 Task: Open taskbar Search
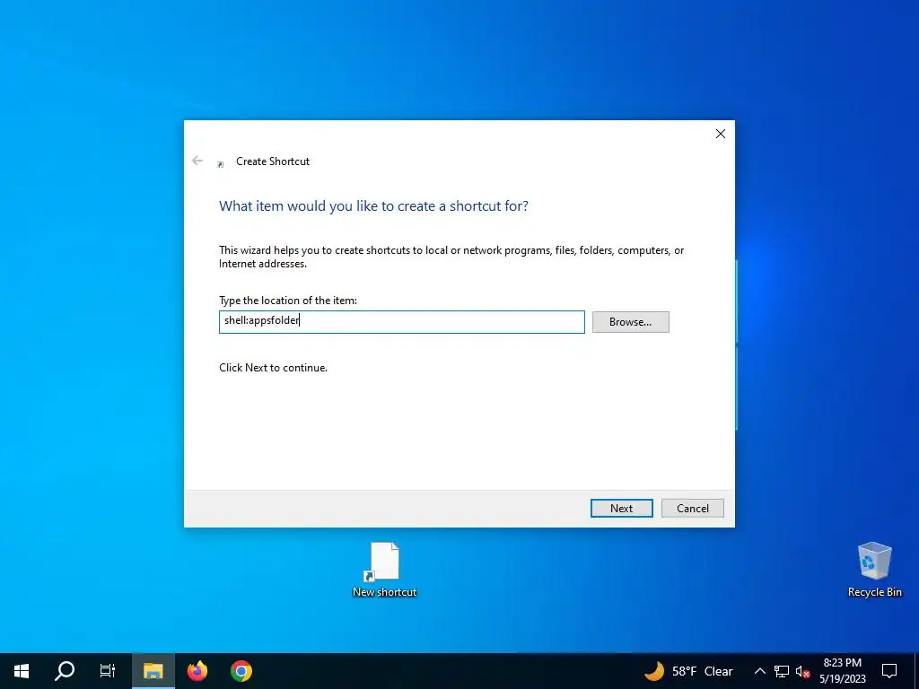coord(65,671)
